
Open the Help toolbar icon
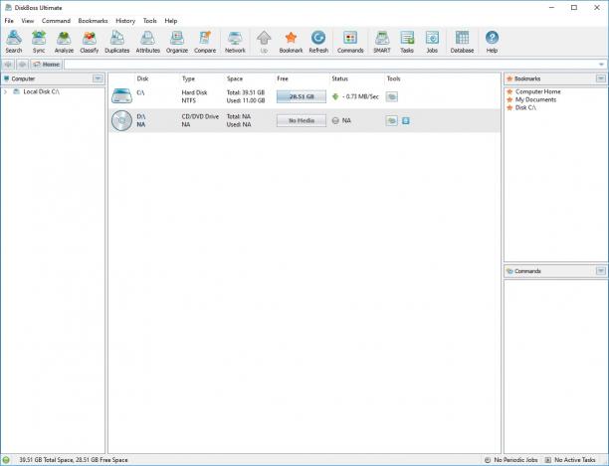492,42
